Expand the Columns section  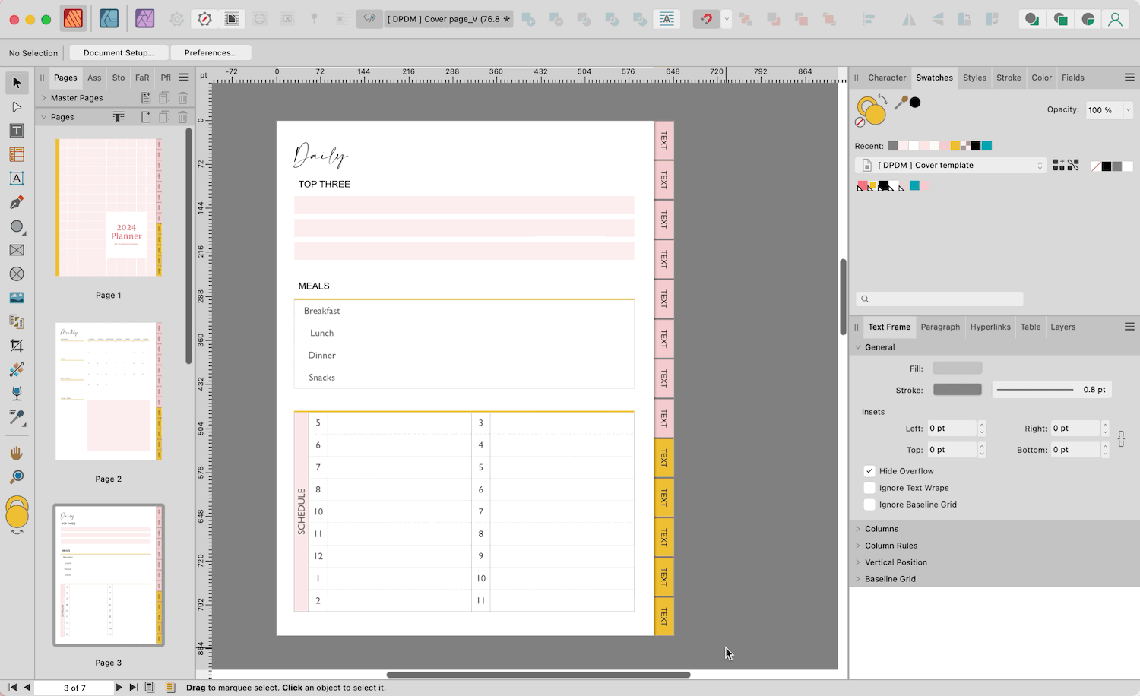click(x=860, y=528)
